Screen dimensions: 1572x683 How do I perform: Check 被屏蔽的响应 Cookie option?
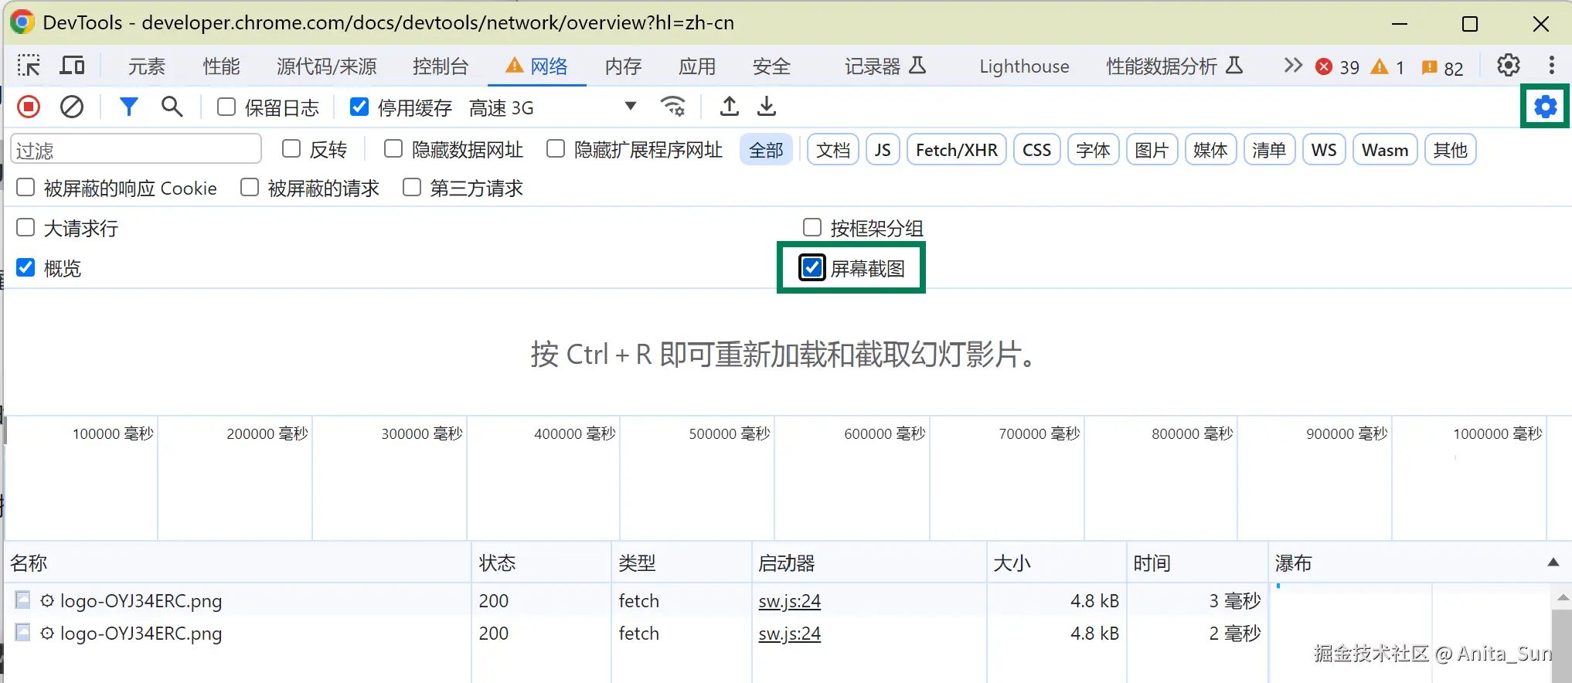pyautogui.click(x=26, y=187)
